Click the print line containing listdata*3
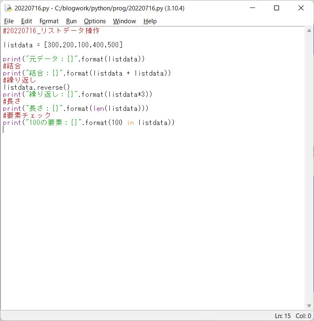This screenshot has width=314, height=321. [77, 94]
